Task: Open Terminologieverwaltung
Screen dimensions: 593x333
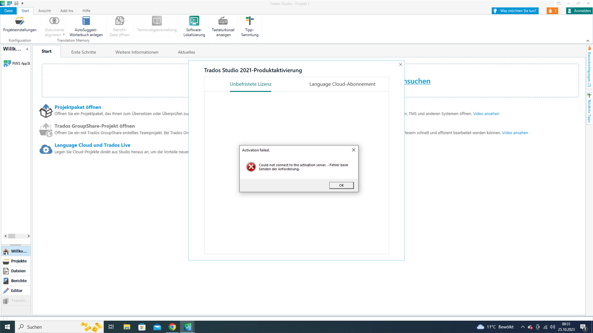Action: 156,27
